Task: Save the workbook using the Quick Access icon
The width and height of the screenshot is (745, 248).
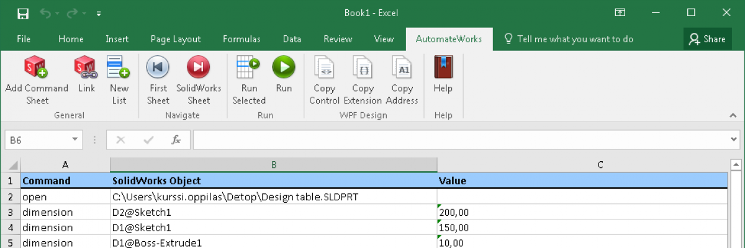Action: [x=23, y=12]
